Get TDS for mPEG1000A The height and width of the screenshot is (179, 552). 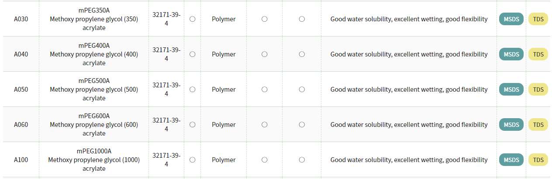(538, 160)
